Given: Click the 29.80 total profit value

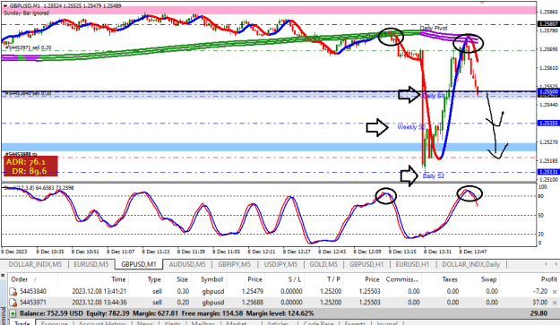Looking at the screenshot, I should click(x=538, y=313).
